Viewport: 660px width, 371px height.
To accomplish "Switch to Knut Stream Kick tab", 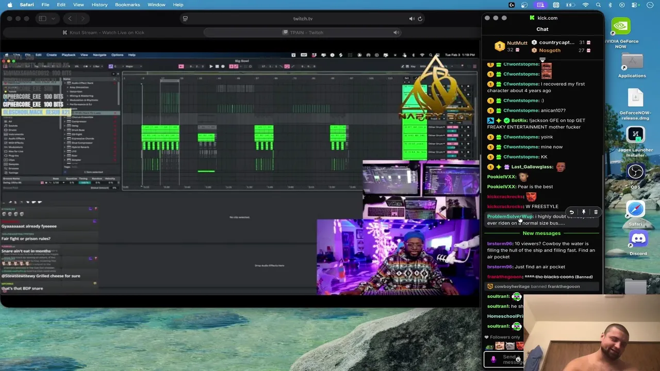I will (103, 32).
